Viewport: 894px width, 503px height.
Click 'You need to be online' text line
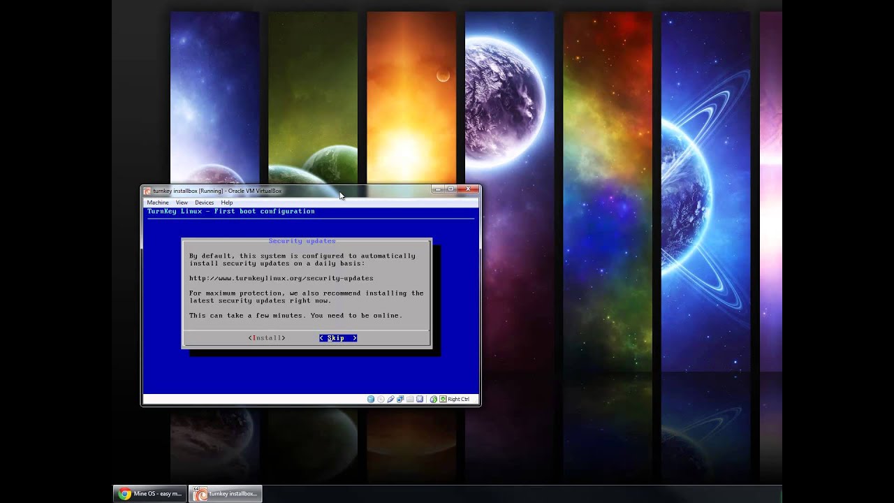pyautogui.click(x=356, y=316)
